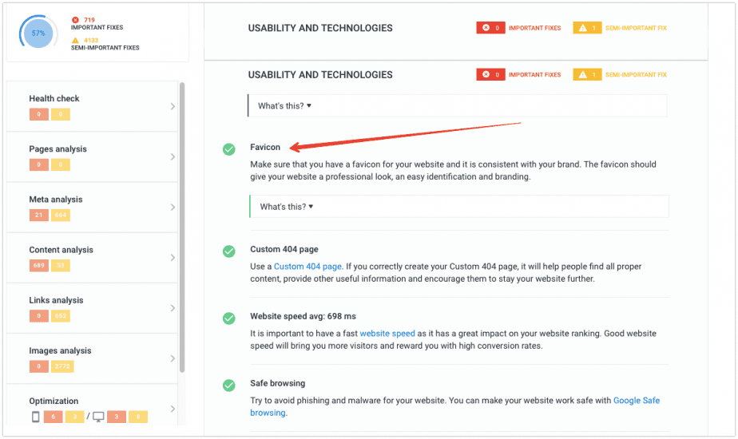Click the green check mark beside Safe browsing

coord(229,386)
